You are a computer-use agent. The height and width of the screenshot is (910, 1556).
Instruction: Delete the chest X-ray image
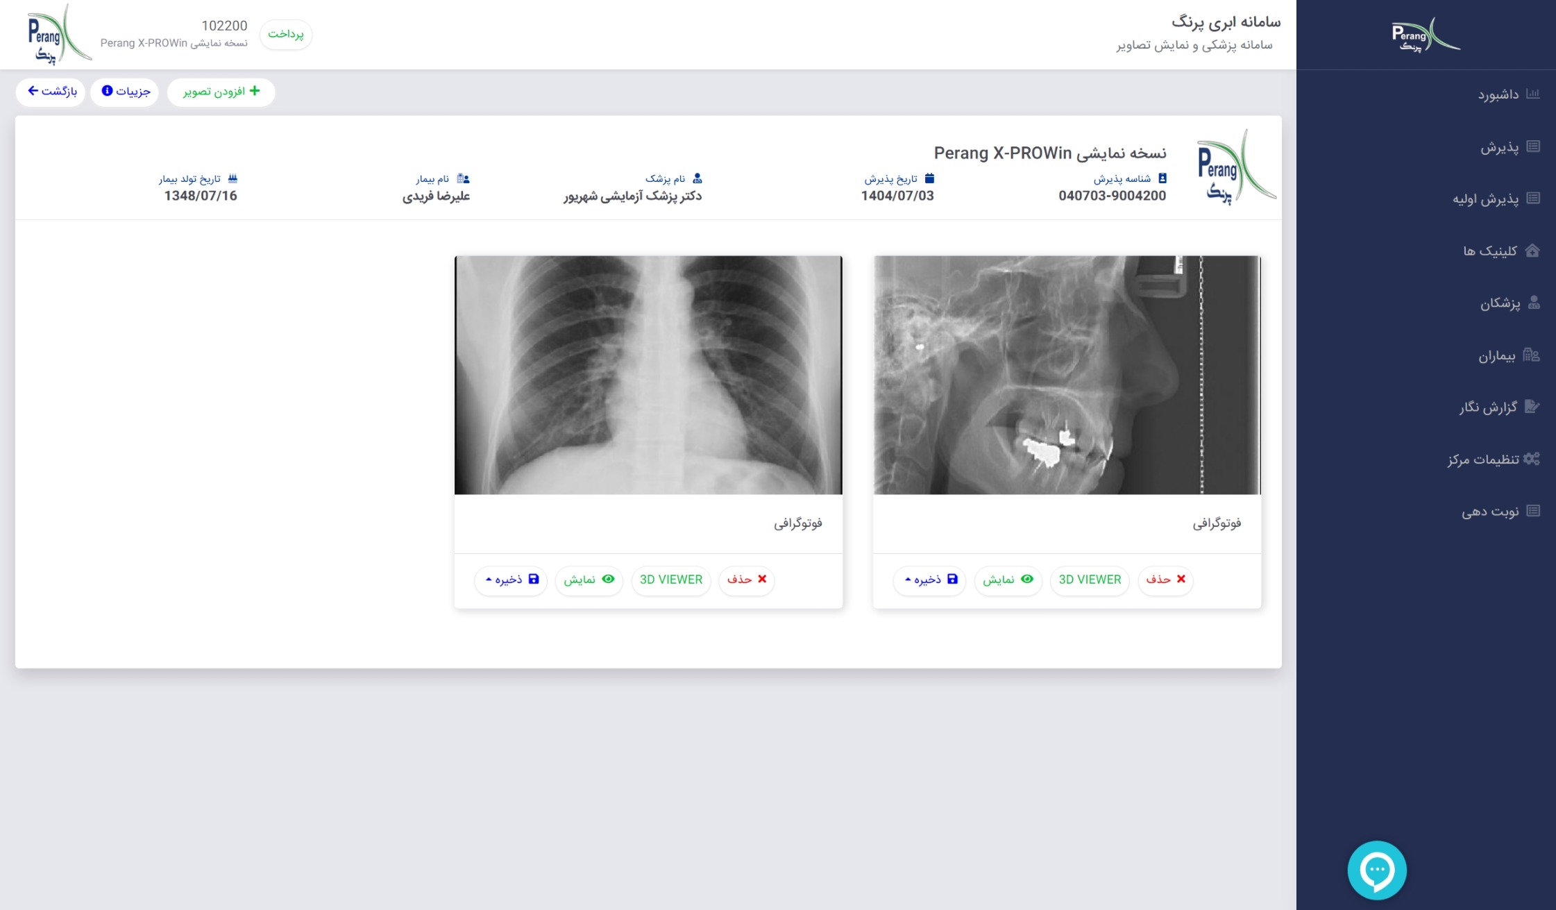click(746, 580)
